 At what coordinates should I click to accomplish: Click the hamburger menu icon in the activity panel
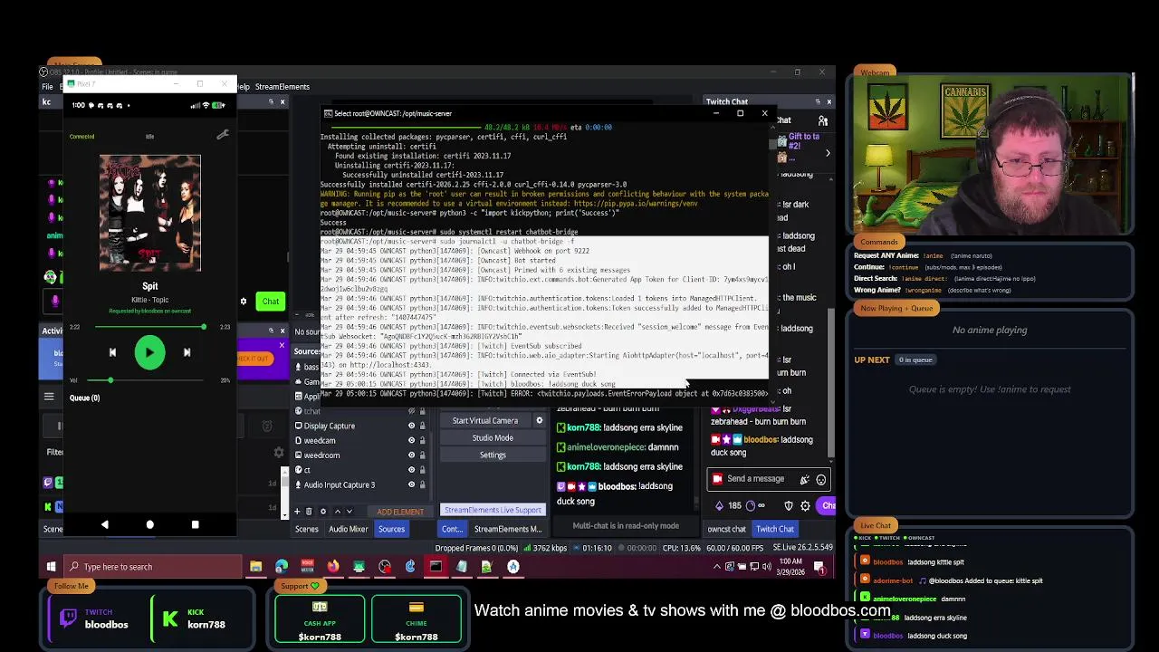coord(49,397)
